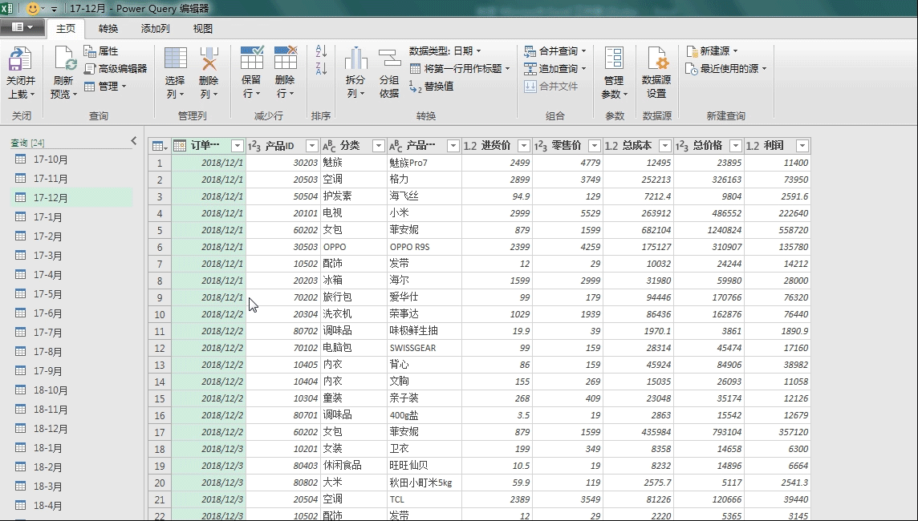Select the 17-11月 query

(72, 179)
